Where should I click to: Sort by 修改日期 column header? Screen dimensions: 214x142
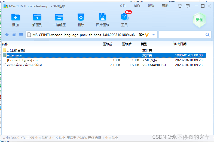tap(180, 44)
